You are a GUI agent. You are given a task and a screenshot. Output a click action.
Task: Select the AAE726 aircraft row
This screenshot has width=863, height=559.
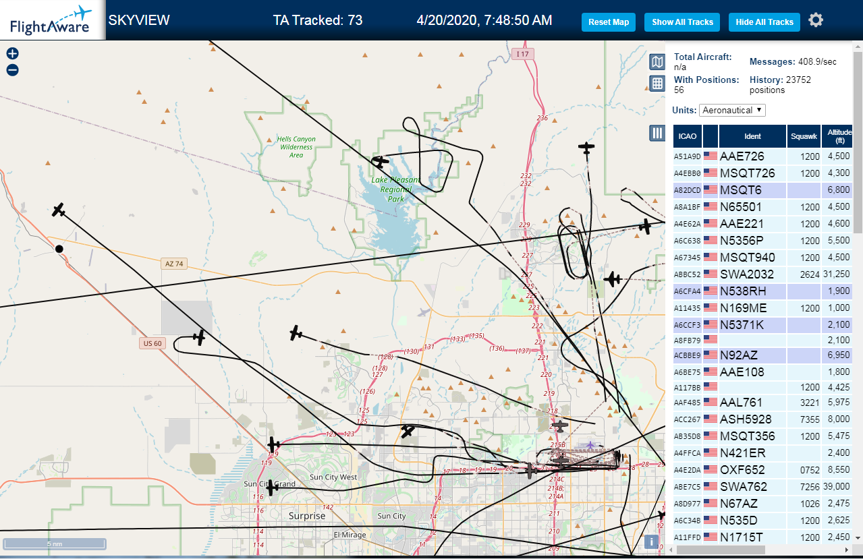[x=763, y=156]
